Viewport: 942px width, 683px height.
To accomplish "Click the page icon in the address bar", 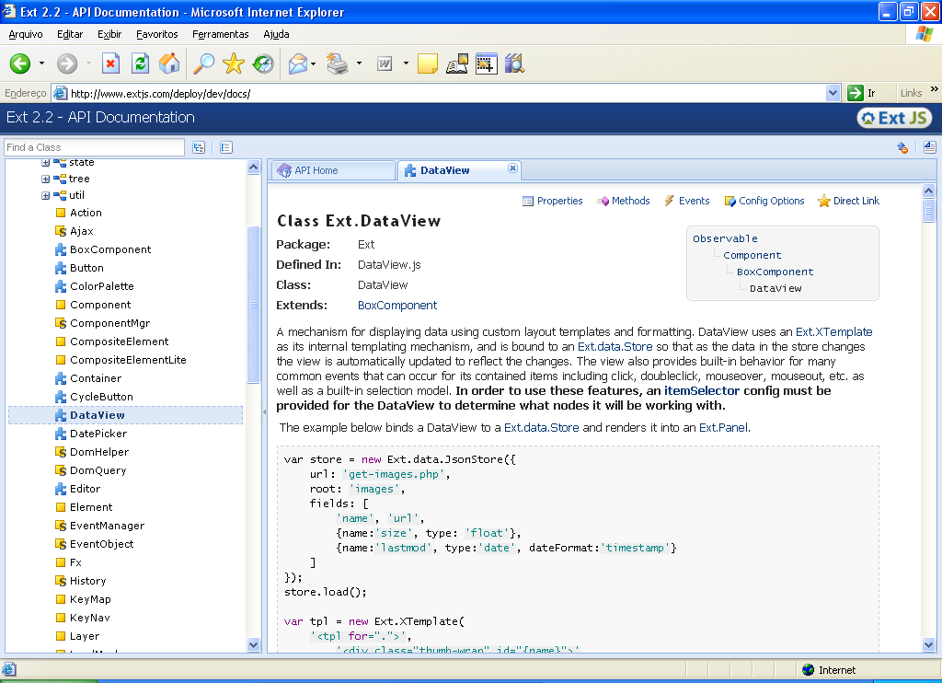I will 60,93.
